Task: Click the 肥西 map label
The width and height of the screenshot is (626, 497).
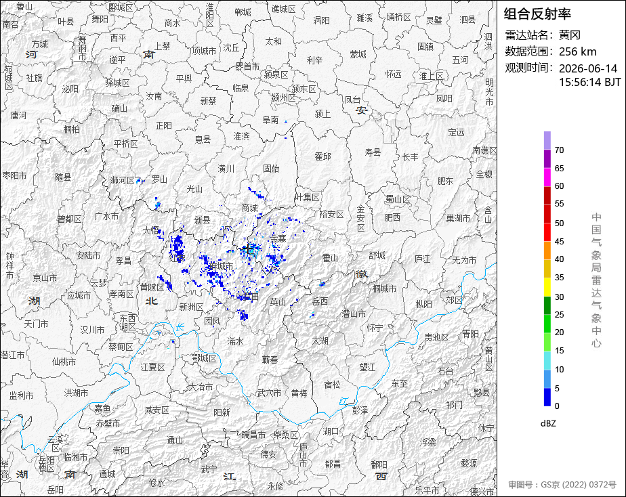Action: (x=392, y=217)
